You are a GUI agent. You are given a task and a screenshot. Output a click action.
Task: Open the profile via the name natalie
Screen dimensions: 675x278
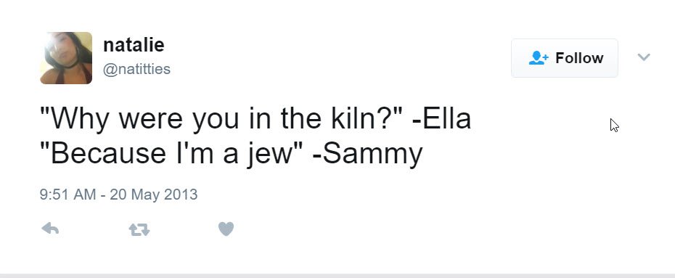(134, 45)
